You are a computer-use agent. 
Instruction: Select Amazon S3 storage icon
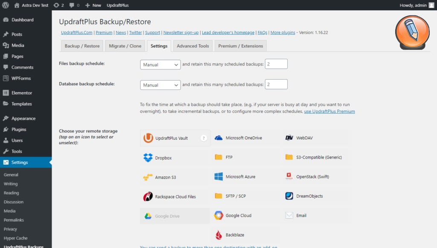(x=148, y=177)
